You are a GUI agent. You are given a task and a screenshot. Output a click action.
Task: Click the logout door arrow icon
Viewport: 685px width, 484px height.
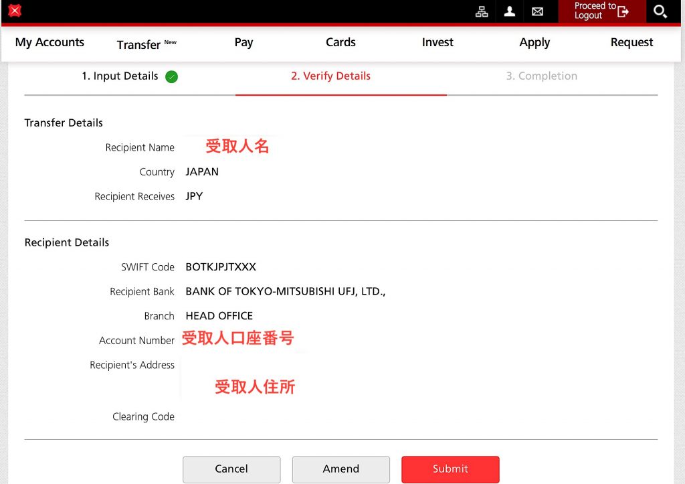(623, 11)
